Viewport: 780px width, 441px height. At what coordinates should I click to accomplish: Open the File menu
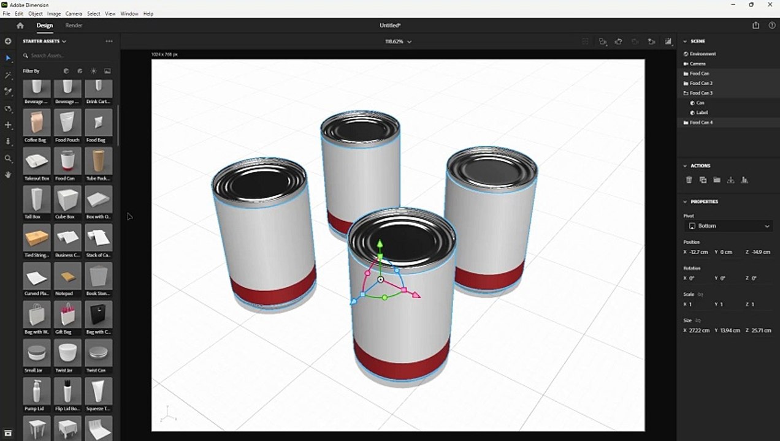point(7,13)
